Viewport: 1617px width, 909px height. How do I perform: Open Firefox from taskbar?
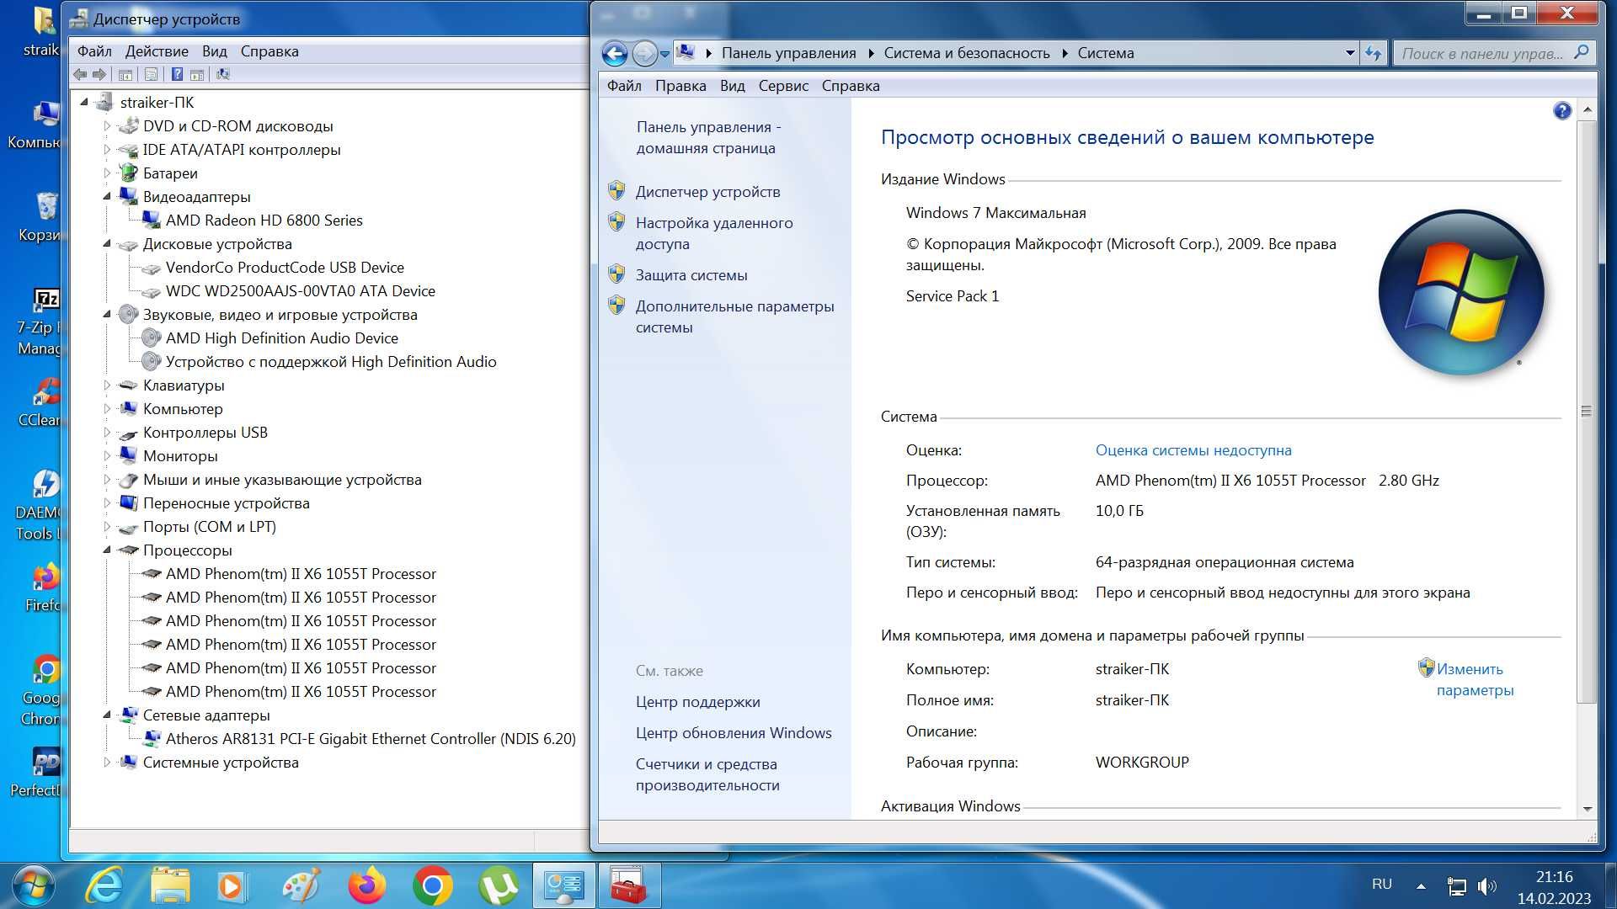(x=367, y=886)
